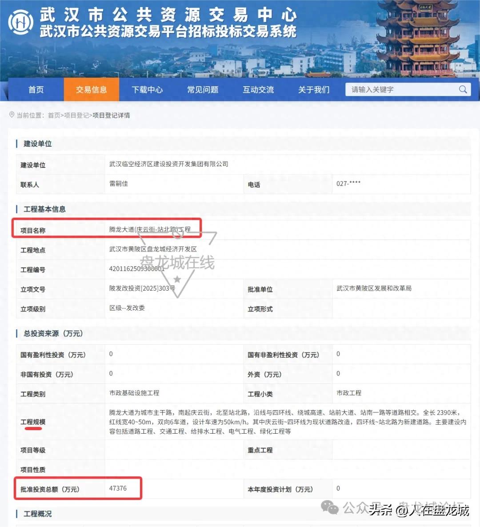Click the 重点工程 label
The width and height of the screenshot is (480, 527).
[260, 451]
